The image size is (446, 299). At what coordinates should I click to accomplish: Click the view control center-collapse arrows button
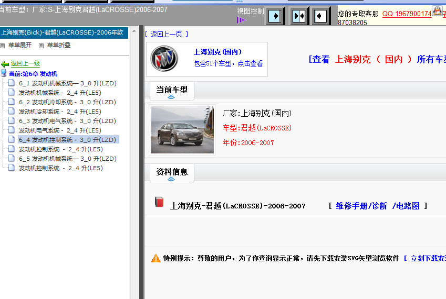299,16
